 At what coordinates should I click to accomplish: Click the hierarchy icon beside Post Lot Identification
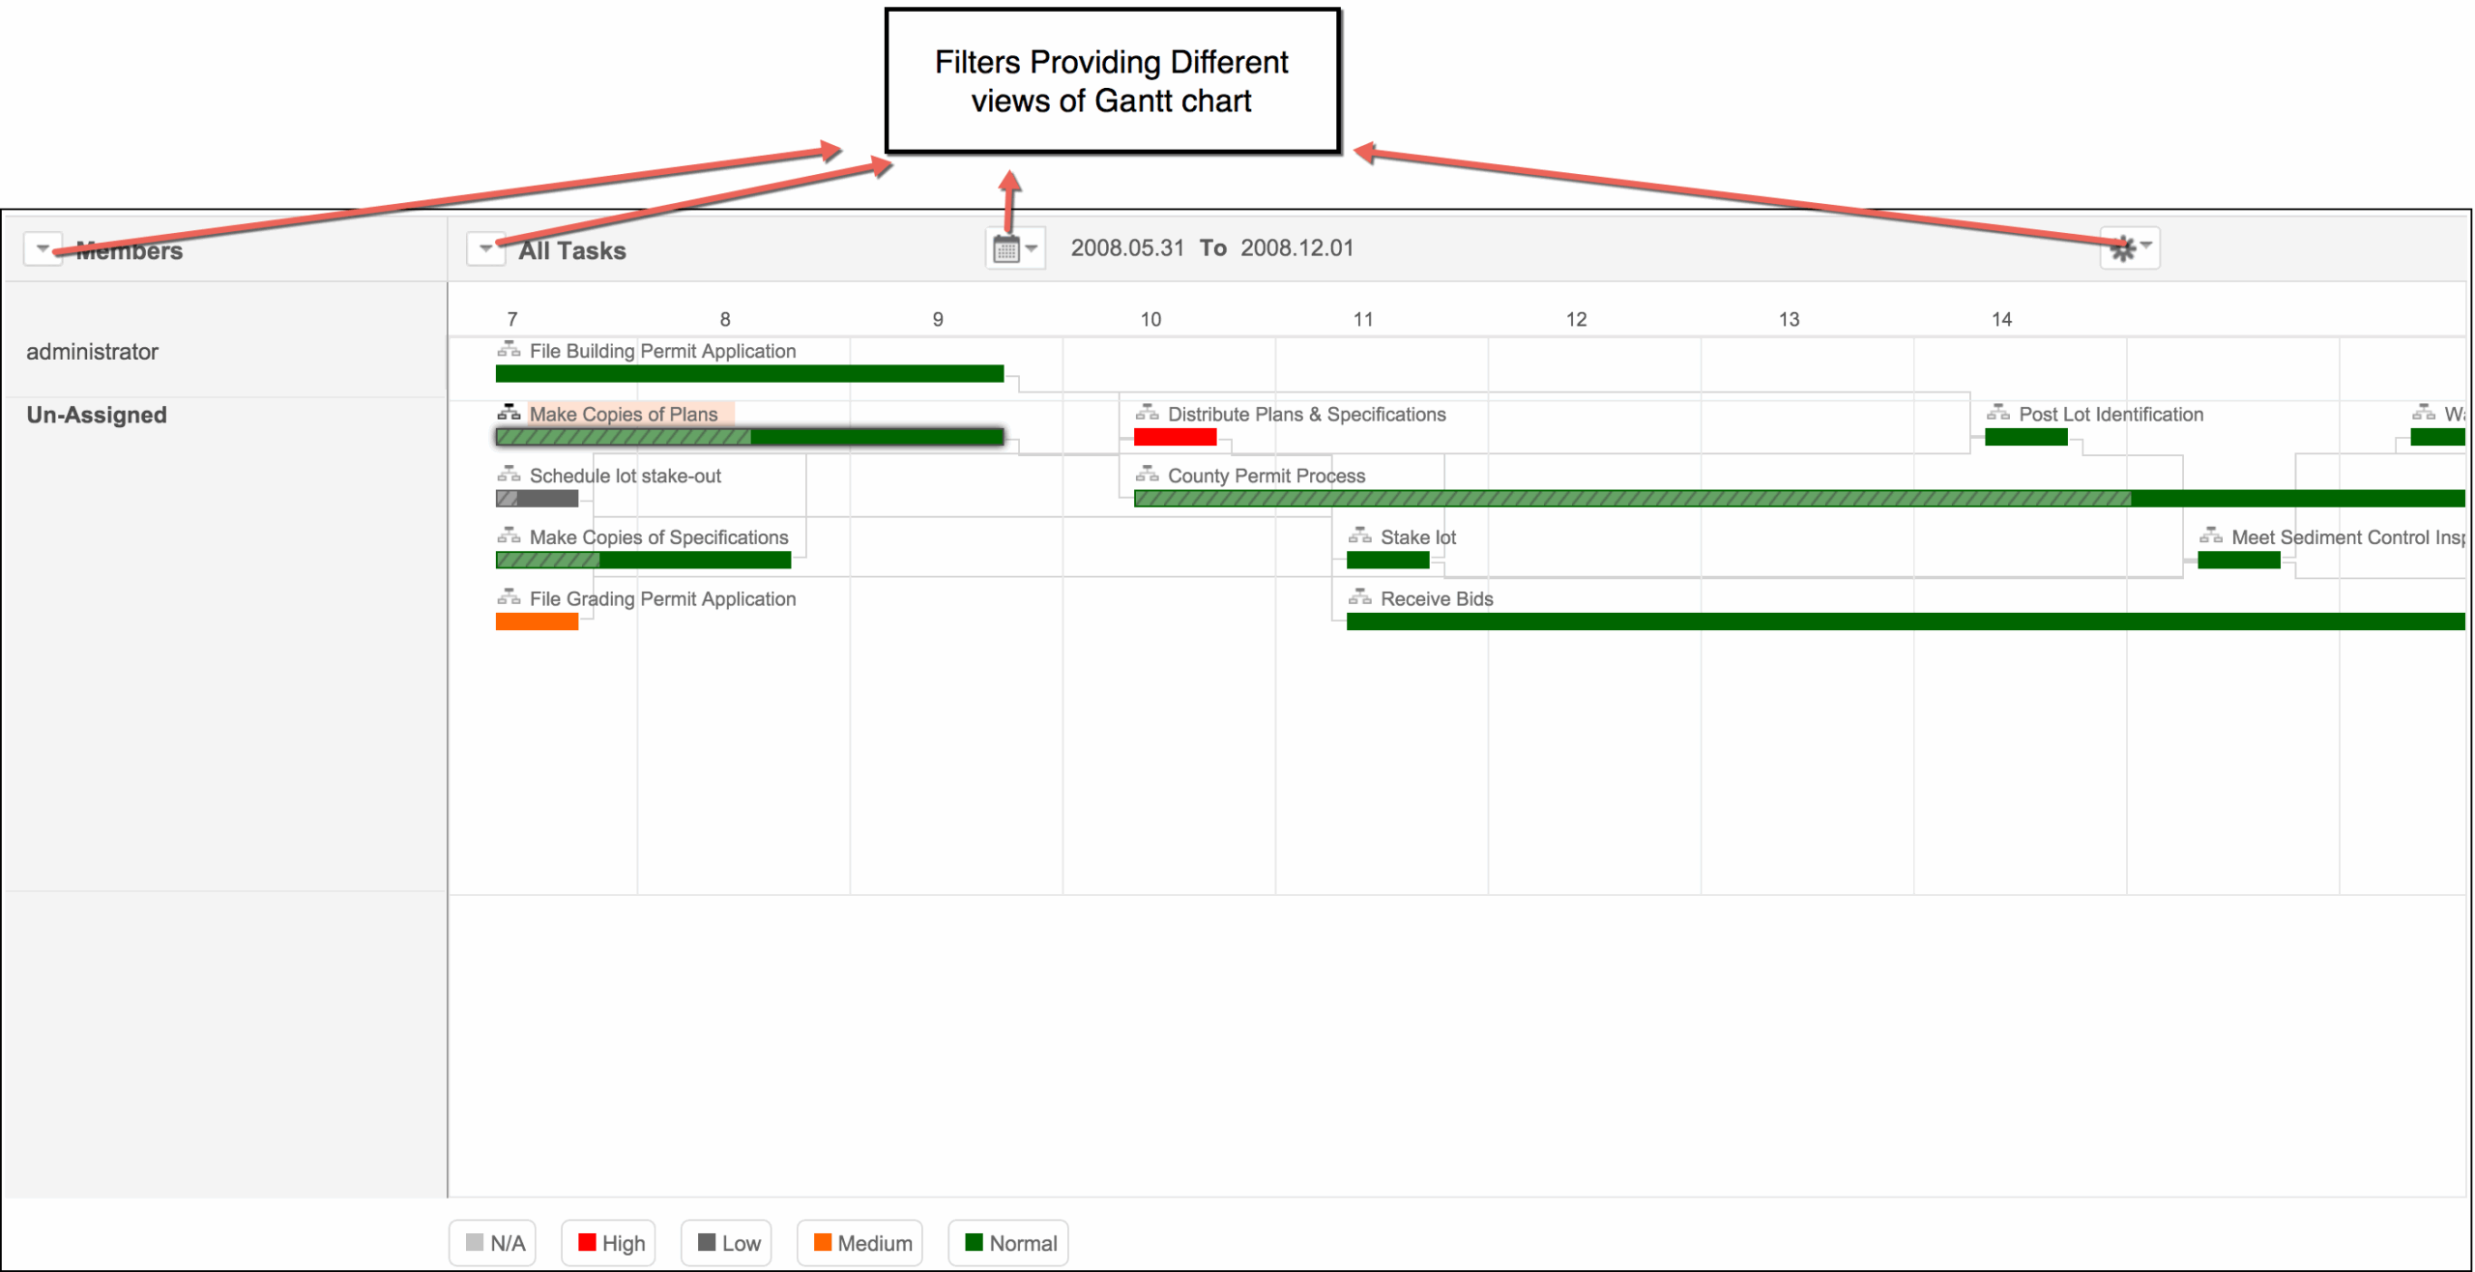click(1998, 411)
